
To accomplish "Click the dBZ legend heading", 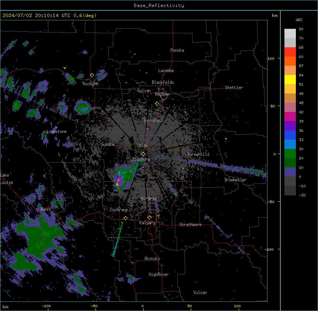I will pos(299,20).
